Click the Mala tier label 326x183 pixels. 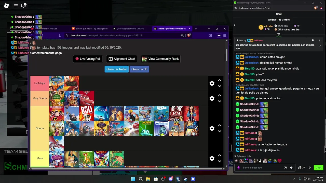point(40,158)
